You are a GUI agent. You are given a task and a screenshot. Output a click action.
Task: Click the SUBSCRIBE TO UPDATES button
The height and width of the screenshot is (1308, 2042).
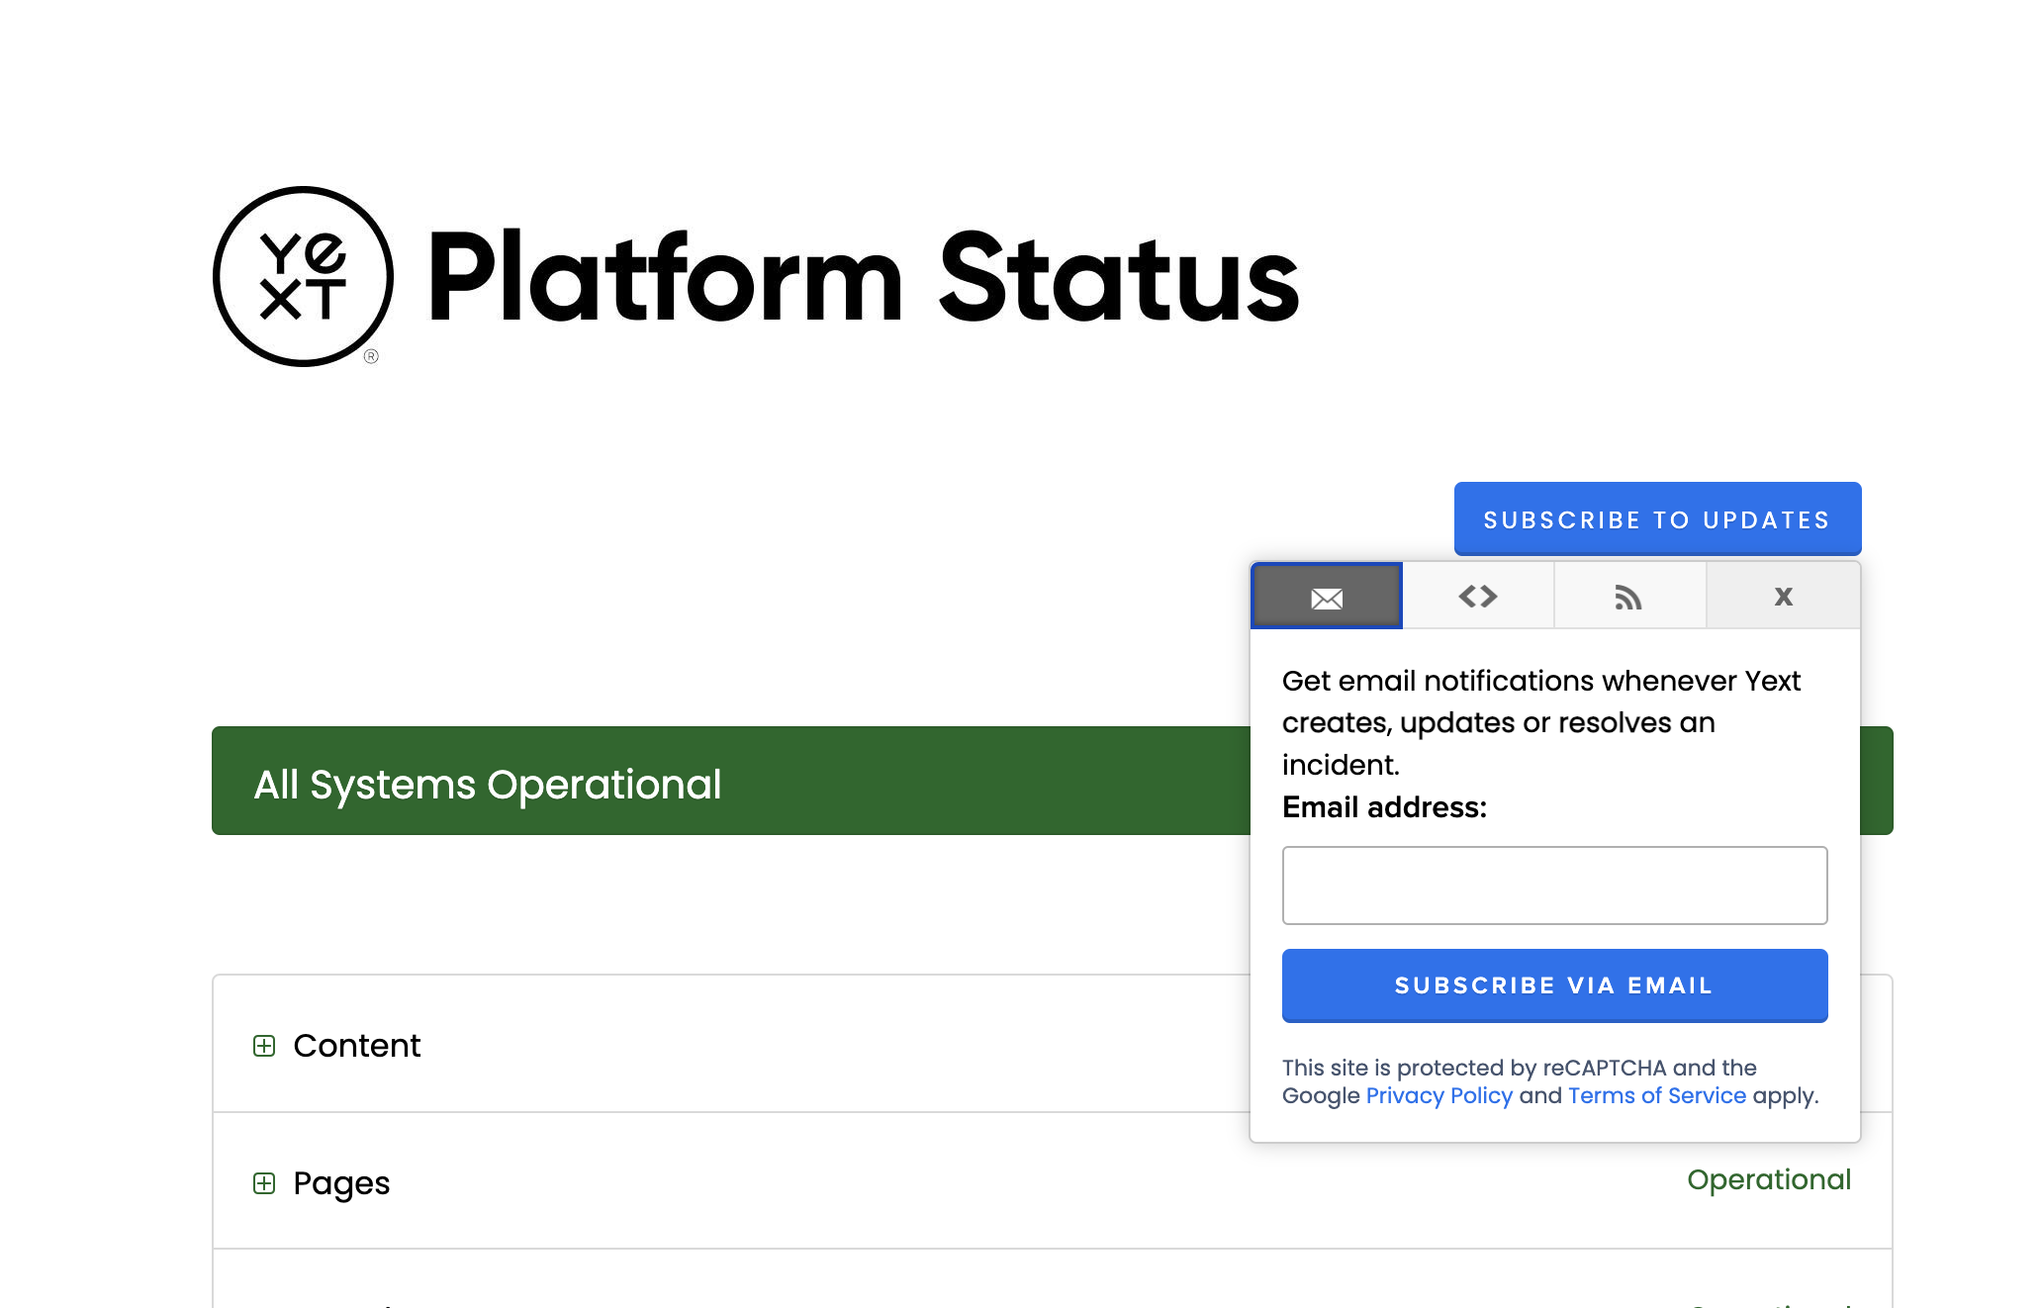point(1657,519)
